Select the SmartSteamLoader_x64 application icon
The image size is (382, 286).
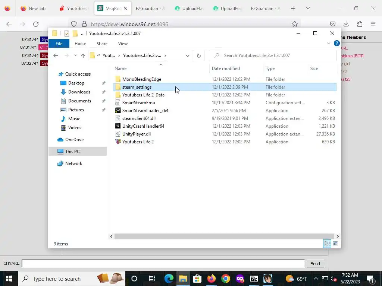tap(118, 110)
